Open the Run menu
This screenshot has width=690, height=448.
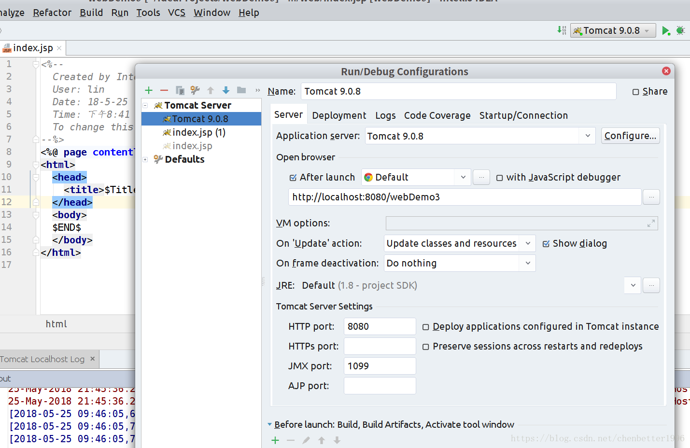pos(120,13)
